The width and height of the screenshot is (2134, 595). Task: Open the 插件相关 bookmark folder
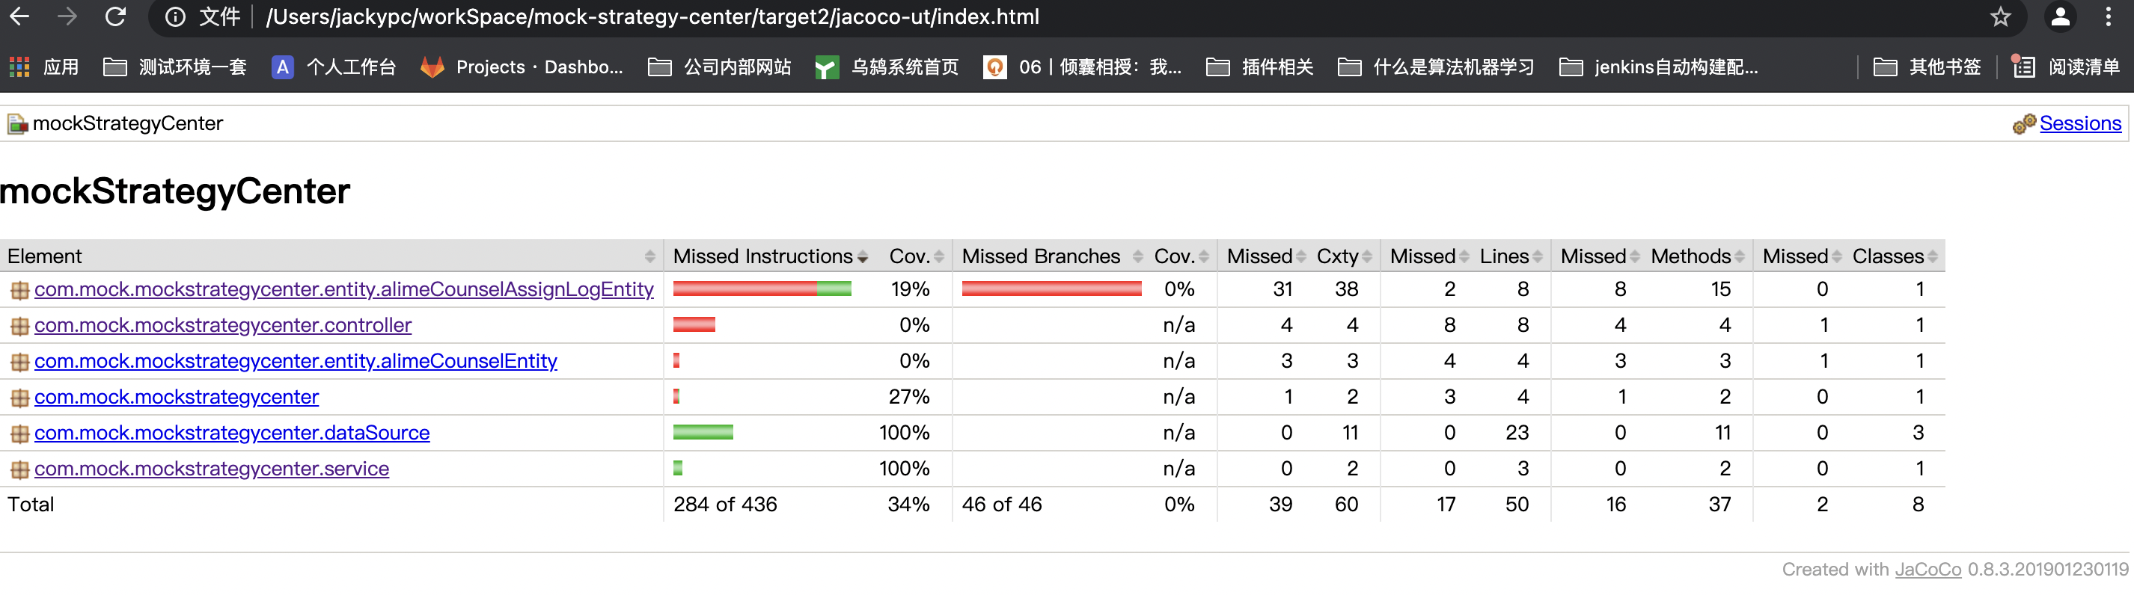pyautogui.click(x=1260, y=67)
